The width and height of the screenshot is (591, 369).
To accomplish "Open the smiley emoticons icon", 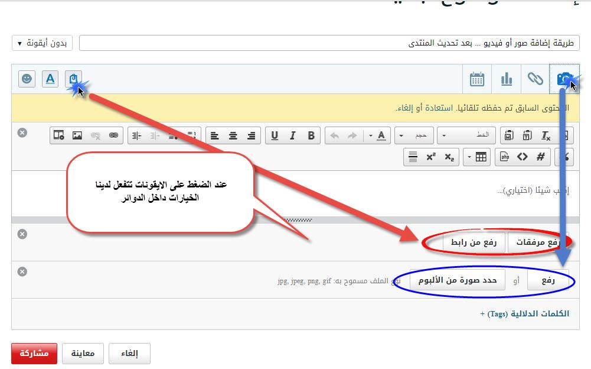I will tap(27, 79).
